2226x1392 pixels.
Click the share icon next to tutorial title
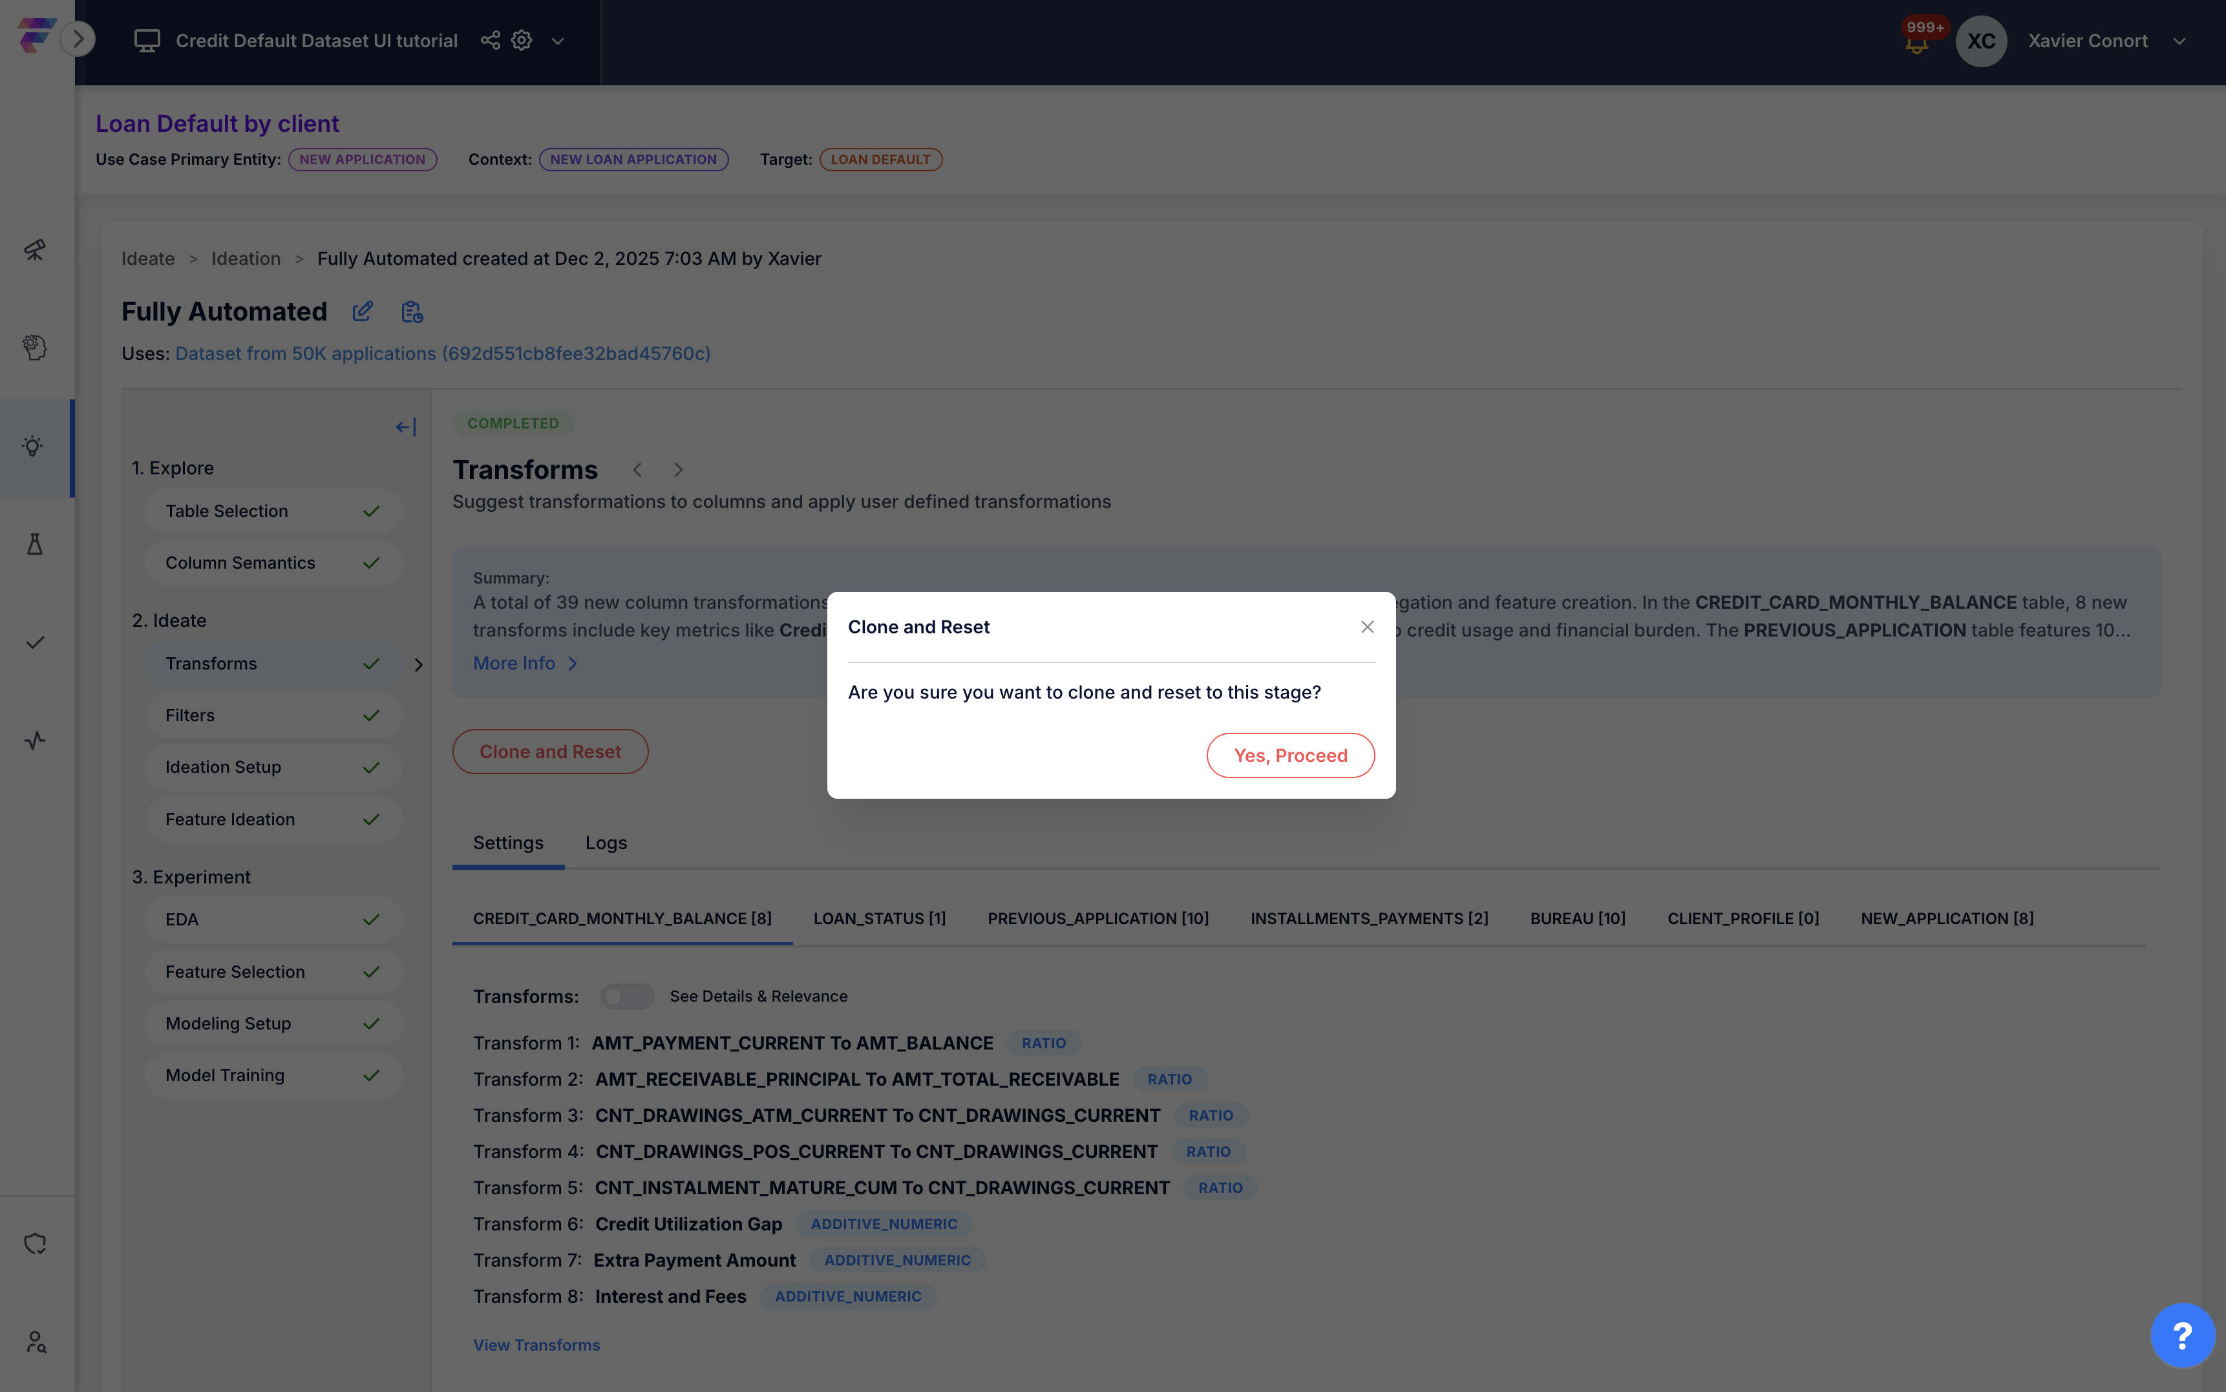[491, 41]
